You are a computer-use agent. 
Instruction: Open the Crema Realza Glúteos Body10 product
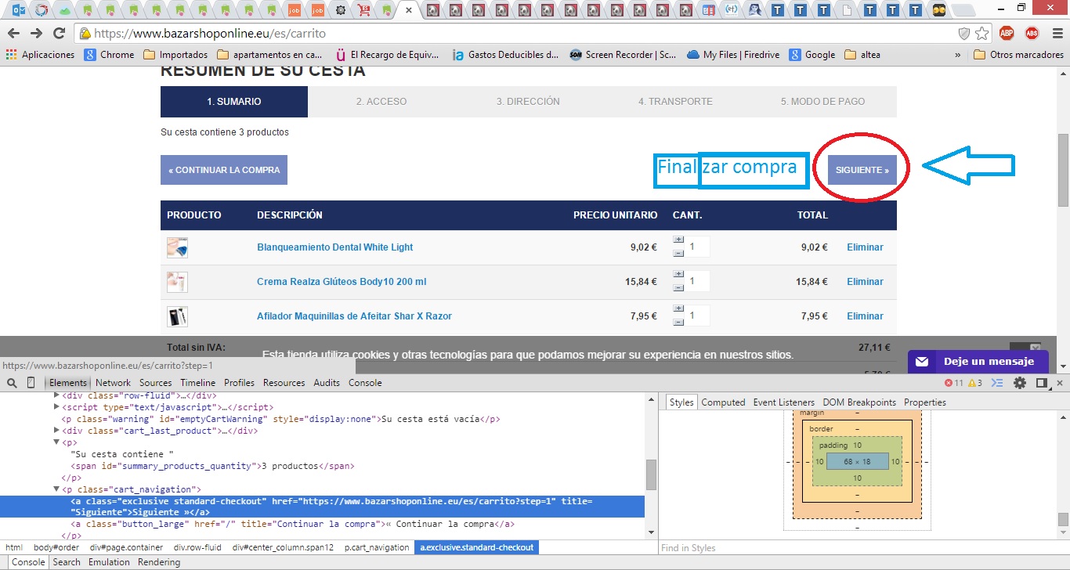pyautogui.click(x=342, y=282)
